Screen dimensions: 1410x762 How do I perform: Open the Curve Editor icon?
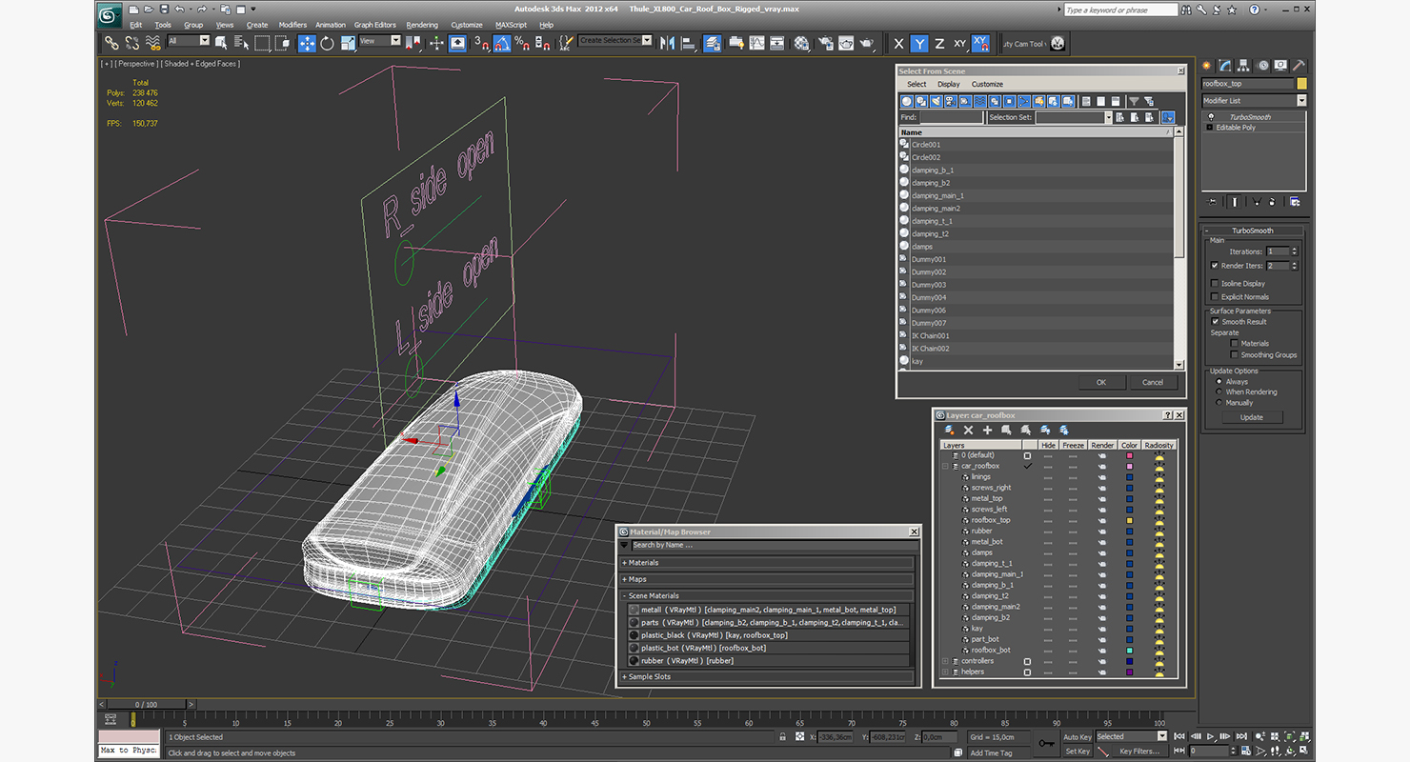click(x=756, y=43)
